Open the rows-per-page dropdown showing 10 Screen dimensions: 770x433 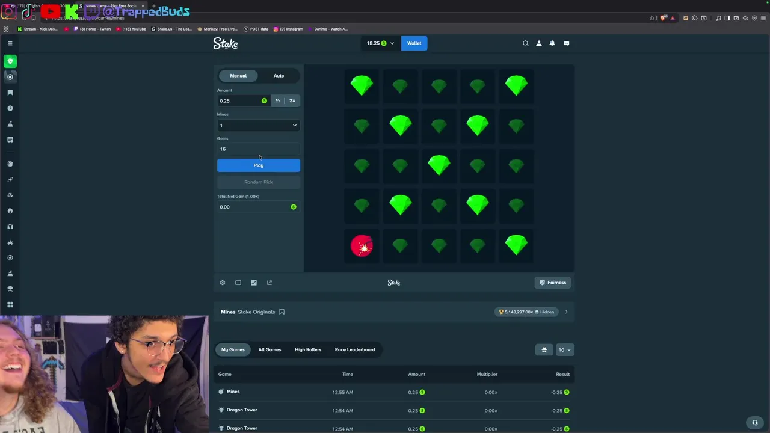(x=564, y=349)
